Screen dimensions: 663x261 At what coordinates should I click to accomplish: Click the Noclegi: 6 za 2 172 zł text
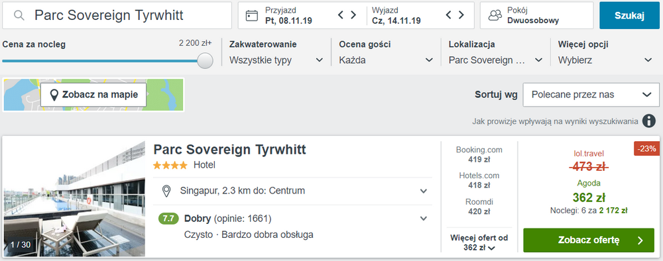coord(589,210)
